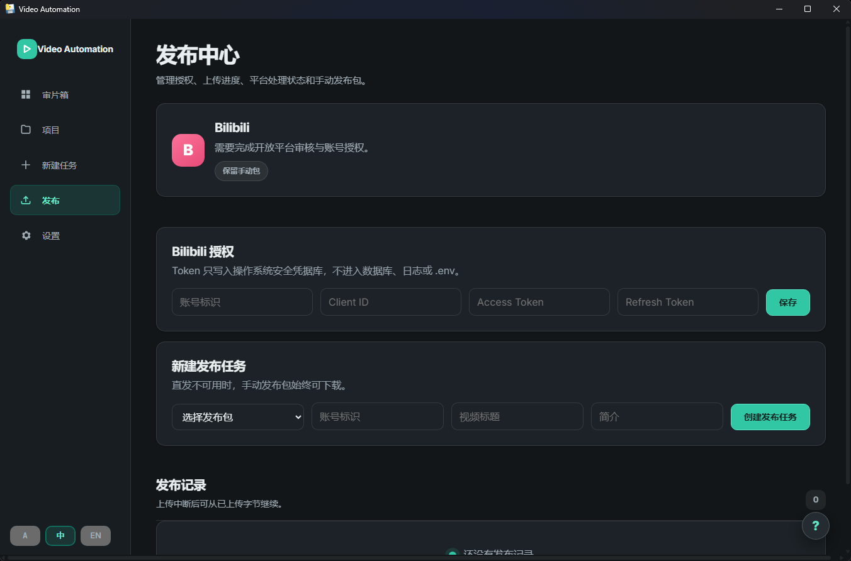This screenshot has width=851, height=561.
Task: Switch language toggle to A (auto)
Action: [x=25, y=536]
